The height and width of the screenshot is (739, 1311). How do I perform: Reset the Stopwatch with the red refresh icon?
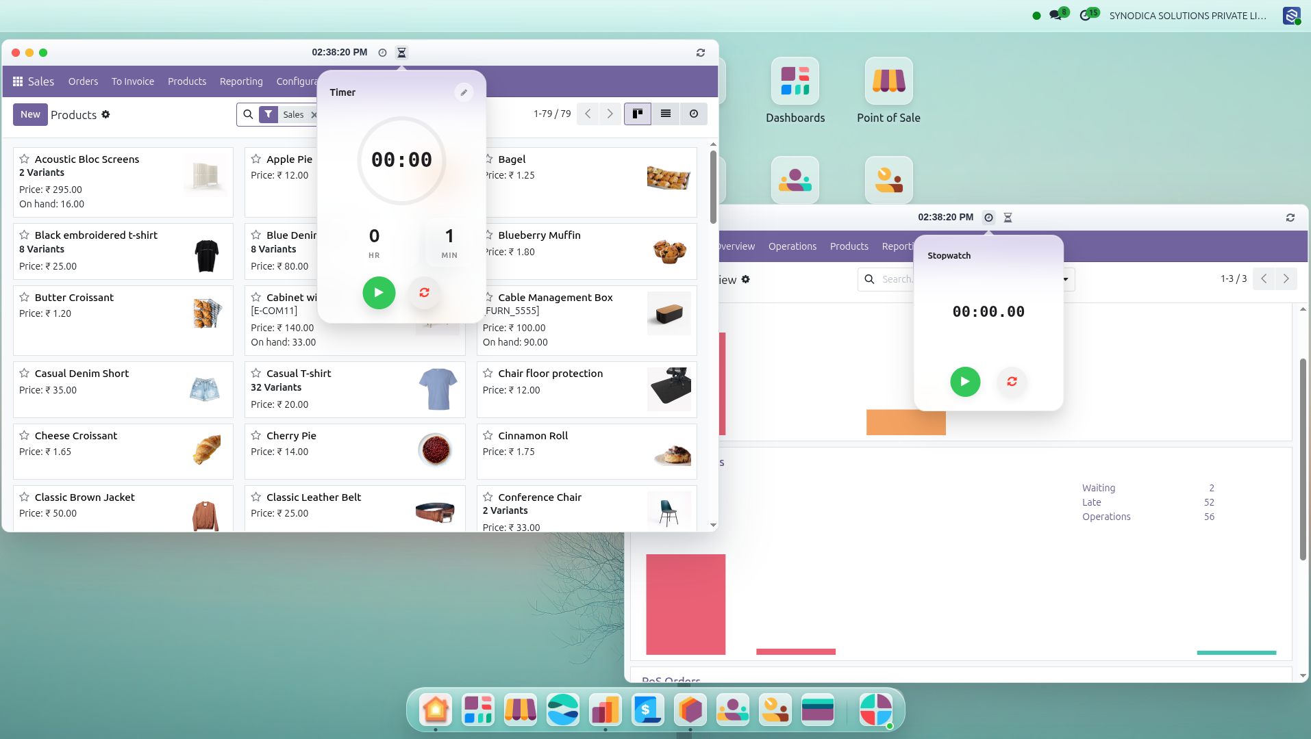[x=1012, y=381]
